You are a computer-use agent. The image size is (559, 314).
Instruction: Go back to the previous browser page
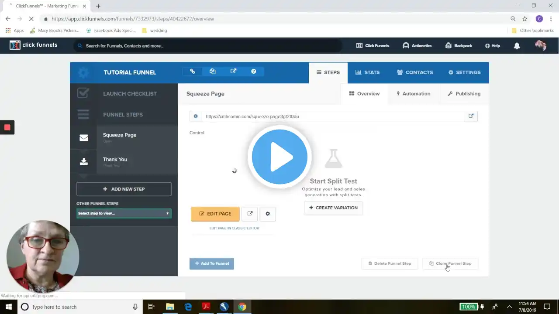tap(8, 19)
